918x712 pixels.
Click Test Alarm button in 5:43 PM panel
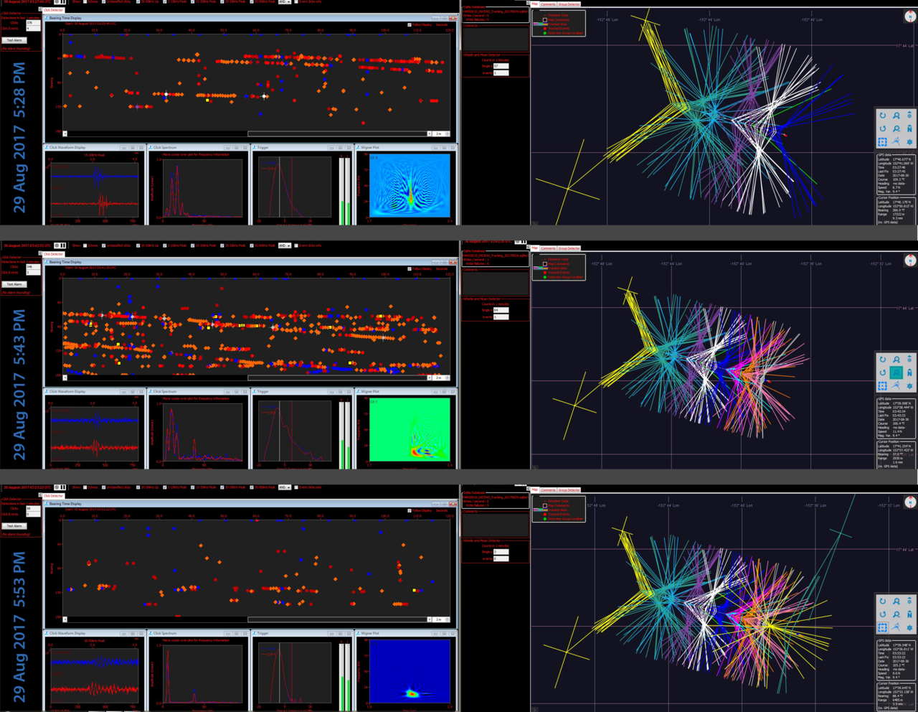click(x=14, y=284)
